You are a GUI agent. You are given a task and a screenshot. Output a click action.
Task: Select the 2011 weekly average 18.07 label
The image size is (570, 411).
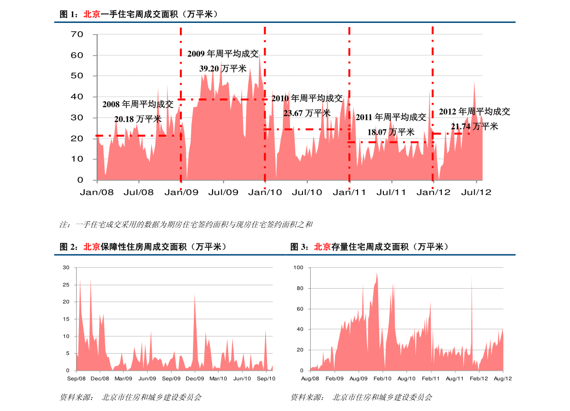point(391,132)
